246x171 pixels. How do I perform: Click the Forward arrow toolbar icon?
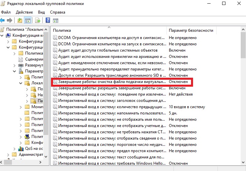coord(10,21)
